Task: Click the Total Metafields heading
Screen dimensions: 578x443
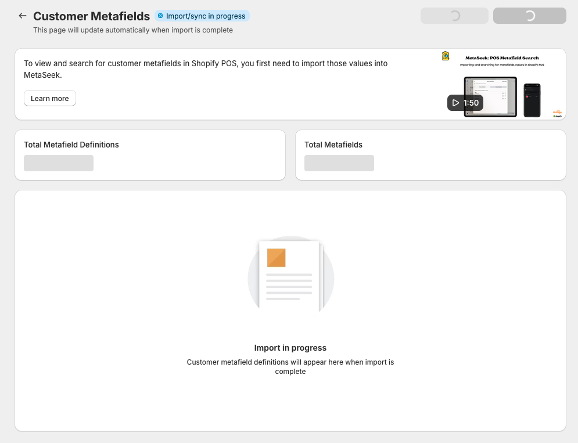Action: tap(333, 145)
